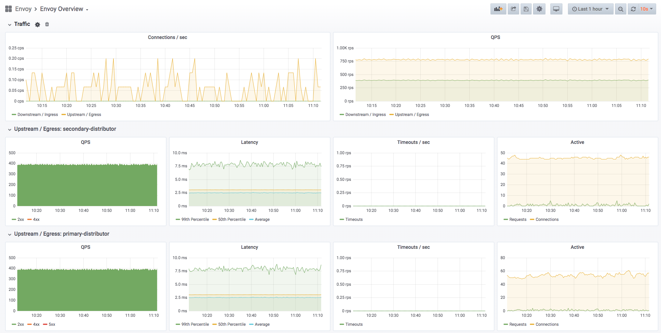The height and width of the screenshot is (333, 661).
Task: Cycle view mode using the monitor icon
Action: 556,9
